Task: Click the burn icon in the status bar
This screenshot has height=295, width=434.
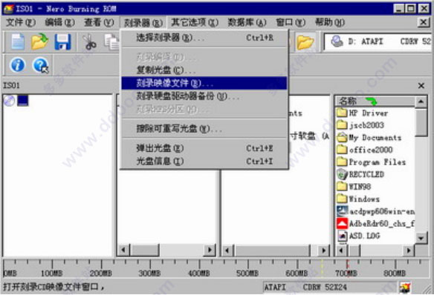Action: [405, 288]
